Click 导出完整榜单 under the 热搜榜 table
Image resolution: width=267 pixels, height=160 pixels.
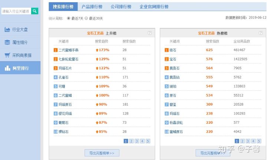(x=213, y=153)
